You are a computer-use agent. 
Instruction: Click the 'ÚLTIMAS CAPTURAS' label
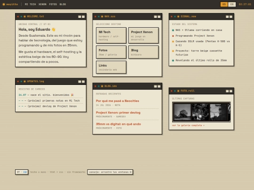click(x=183, y=99)
